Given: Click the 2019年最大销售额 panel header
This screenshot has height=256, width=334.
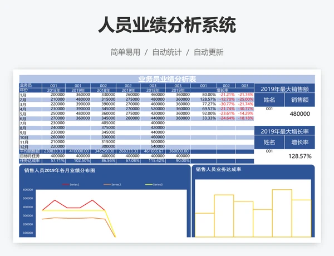Looking at the screenshot, I should tap(284, 88).
